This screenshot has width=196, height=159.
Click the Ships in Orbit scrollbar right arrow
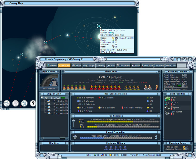pos(66,138)
